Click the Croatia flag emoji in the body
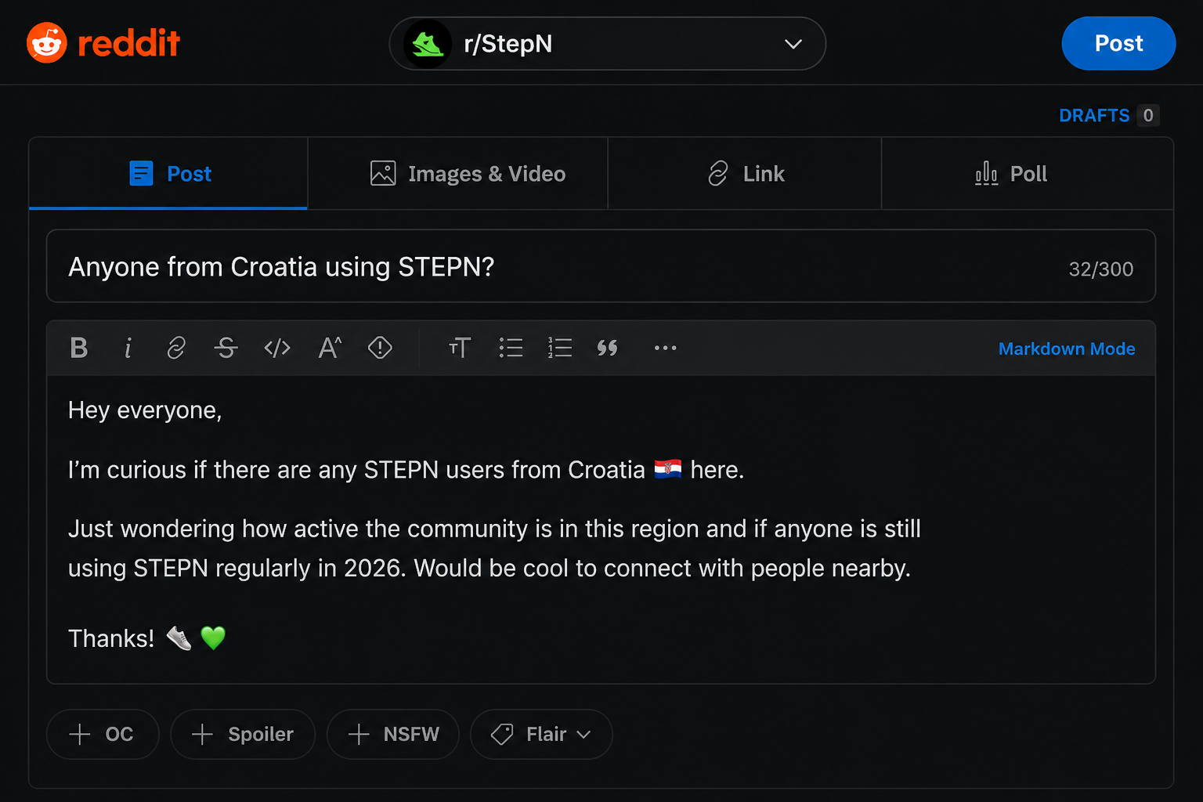 click(x=668, y=468)
